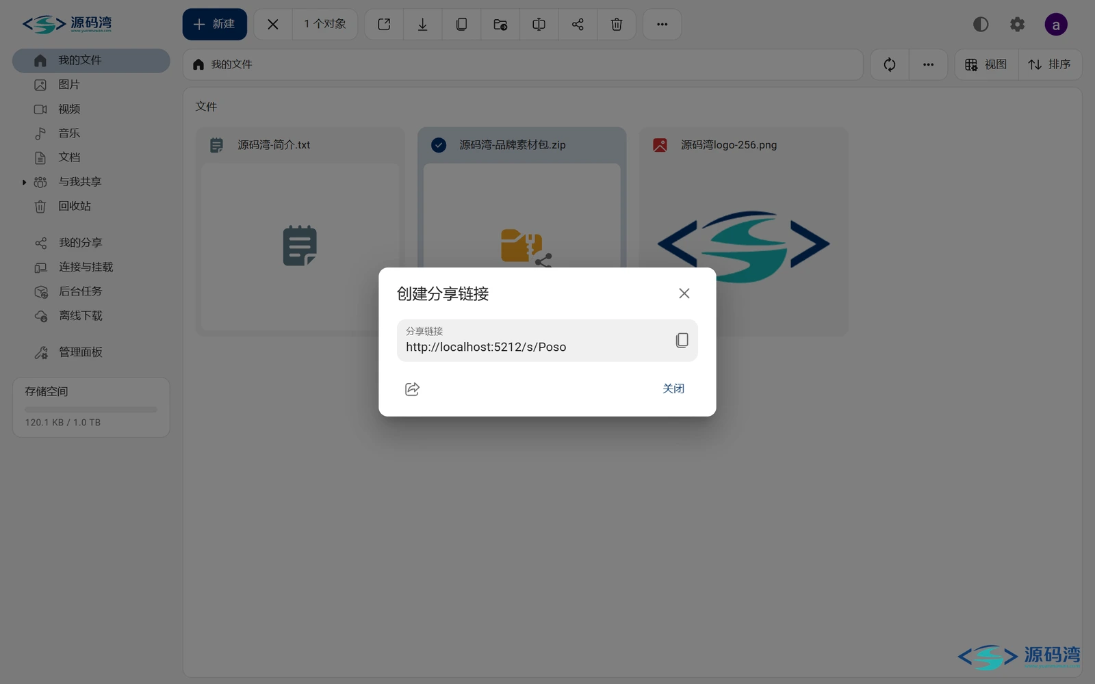Click the share toolbar icon
The image size is (1095, 684).
coord(578,25)
